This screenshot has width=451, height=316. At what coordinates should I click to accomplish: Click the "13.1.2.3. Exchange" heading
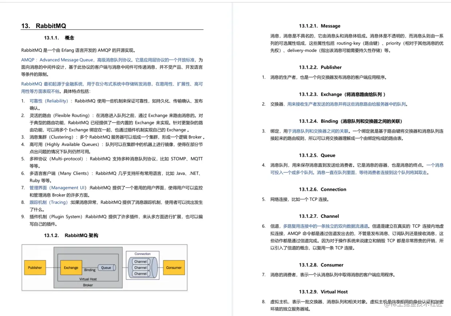(x=342, y=94)
